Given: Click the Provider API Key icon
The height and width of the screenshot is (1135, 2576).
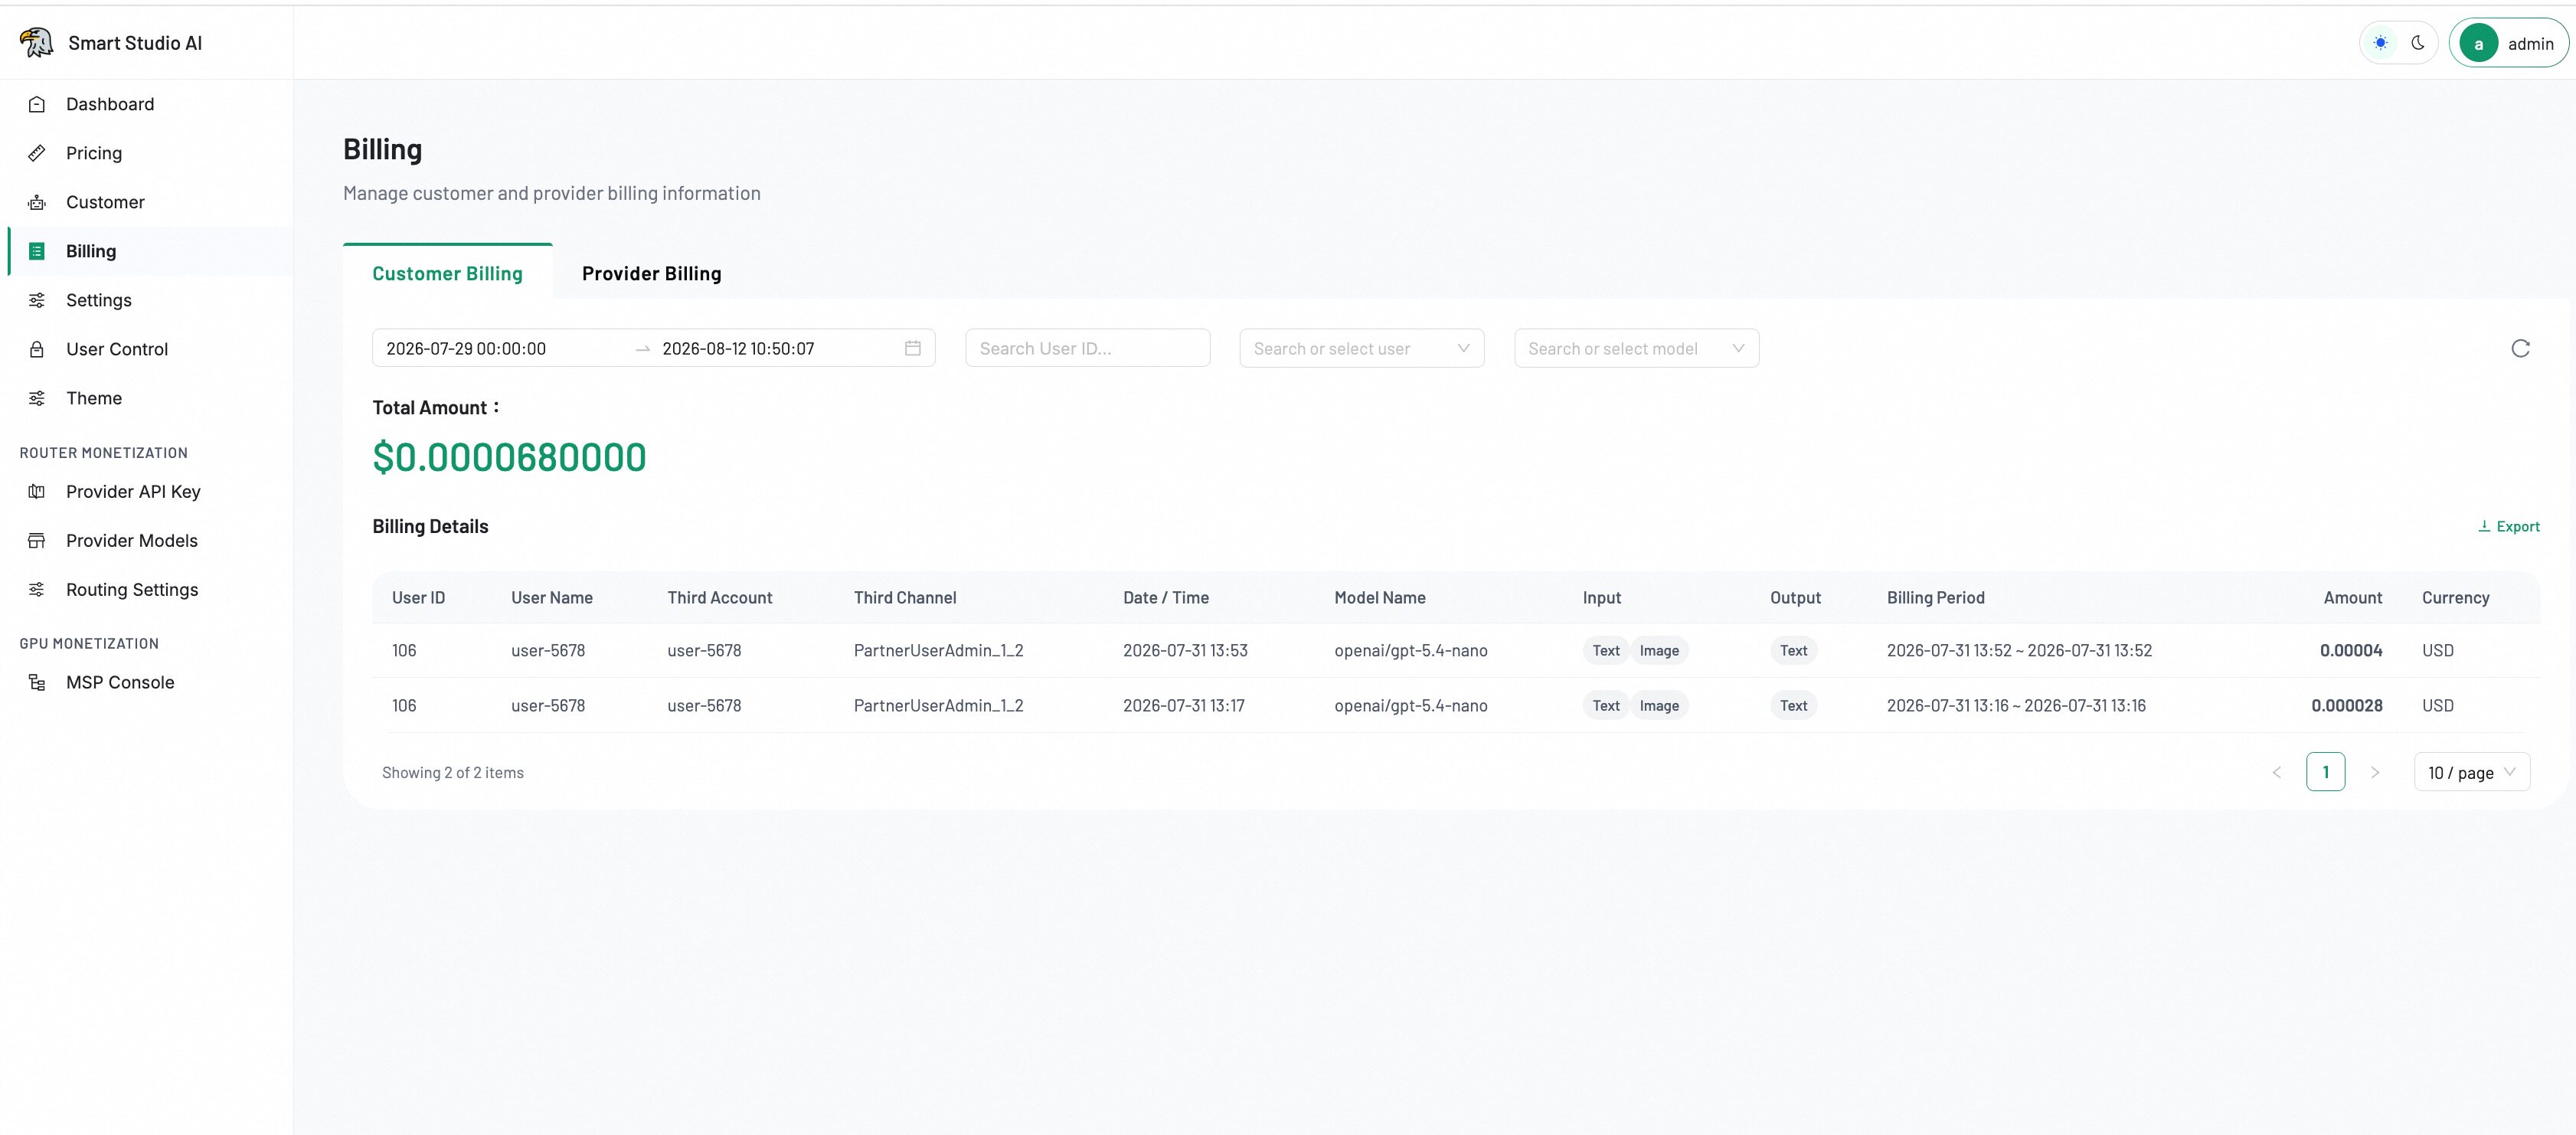Looking at the screenshot, I should (x=37, y=491).
